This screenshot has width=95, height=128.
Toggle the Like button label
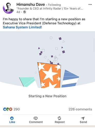click(12, 122)
